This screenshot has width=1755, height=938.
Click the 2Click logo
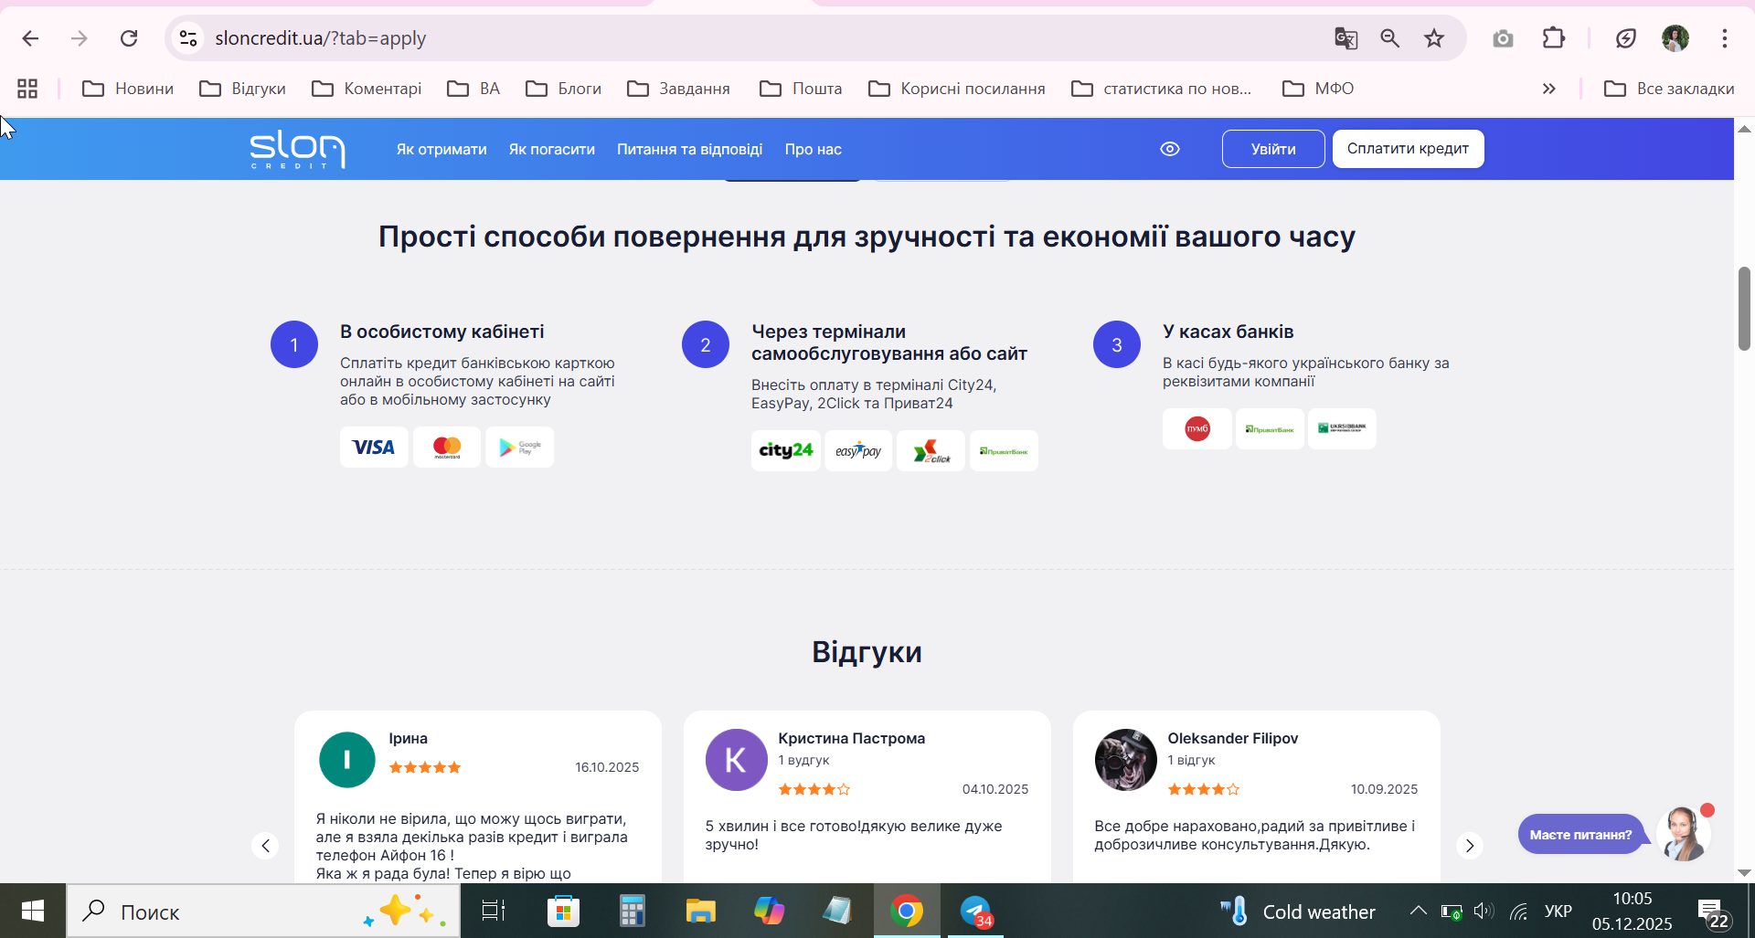931,450
